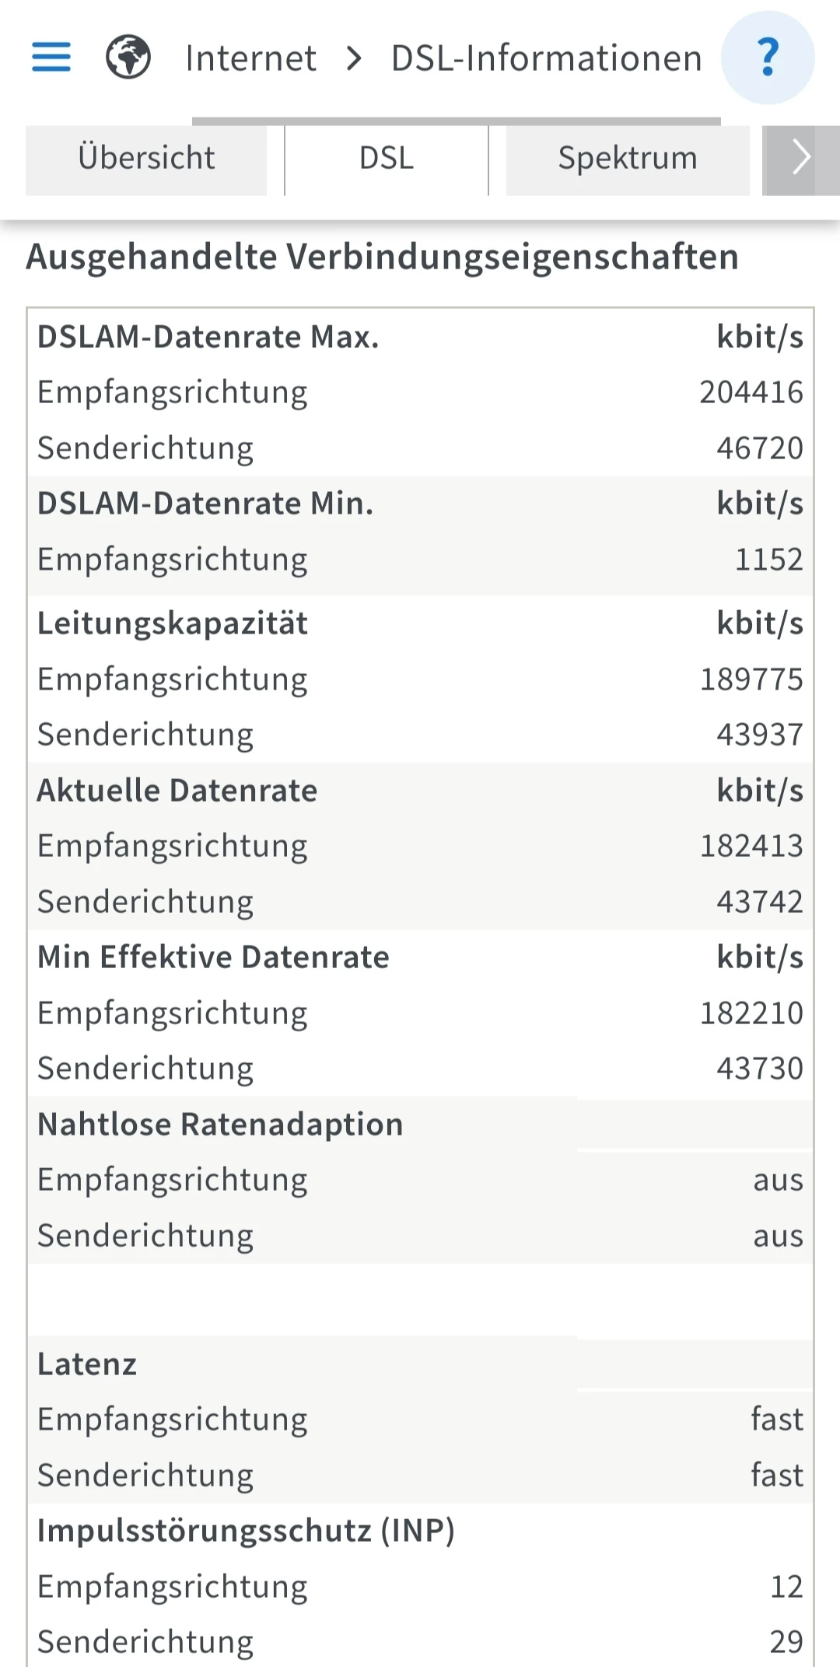Switch to the Übersicht tab
The height and width of the screenshot is (1667, 840).
146,159
